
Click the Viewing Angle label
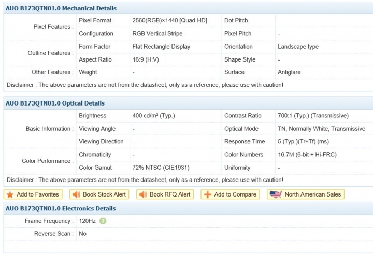click(x=97, y=129)
